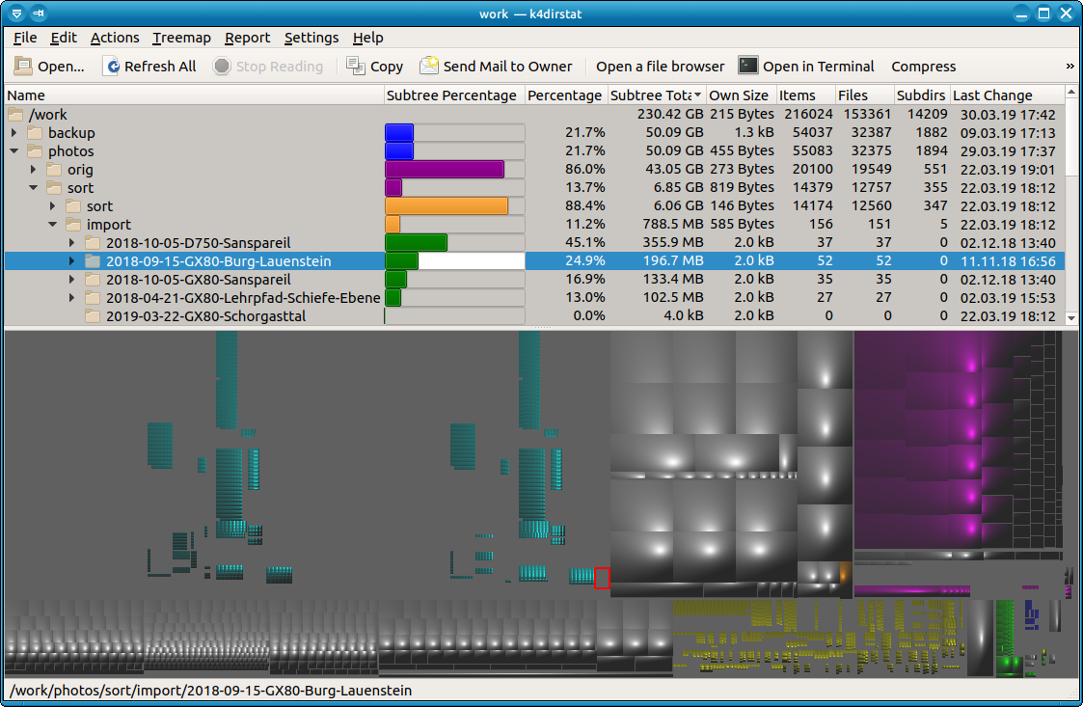The image size is (1083, 707).
Task: Click the folder icon next to backup
Action: [35, 133]
